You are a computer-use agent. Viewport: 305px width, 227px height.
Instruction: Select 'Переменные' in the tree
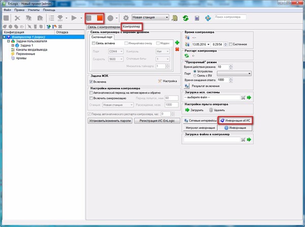(25, 54)
